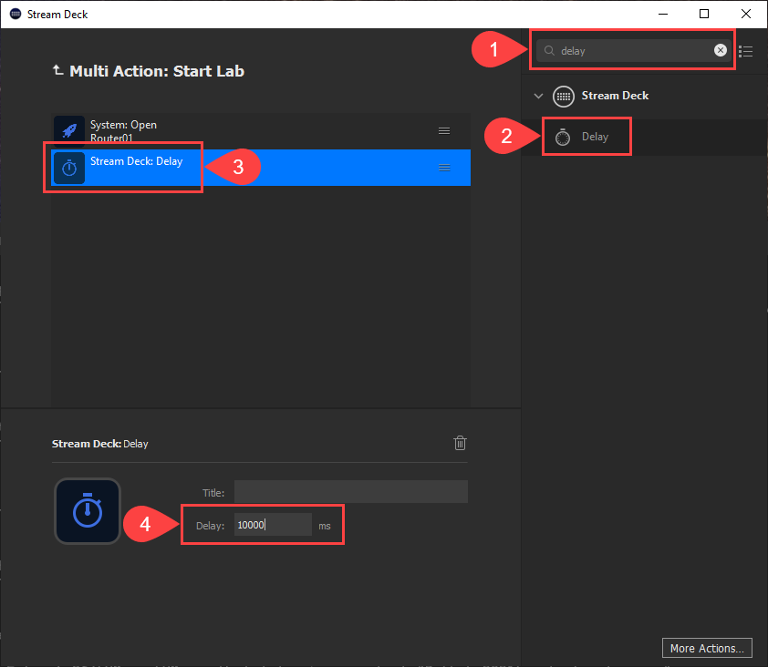Viewport: 768px width, 667px height.
Task: Click the Title input field
Action: point(350,492)
